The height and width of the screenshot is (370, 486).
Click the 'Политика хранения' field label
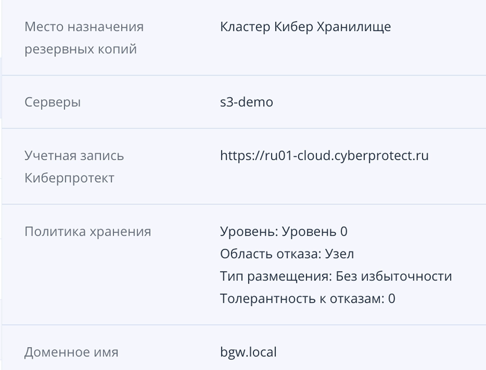coord(87,232)
